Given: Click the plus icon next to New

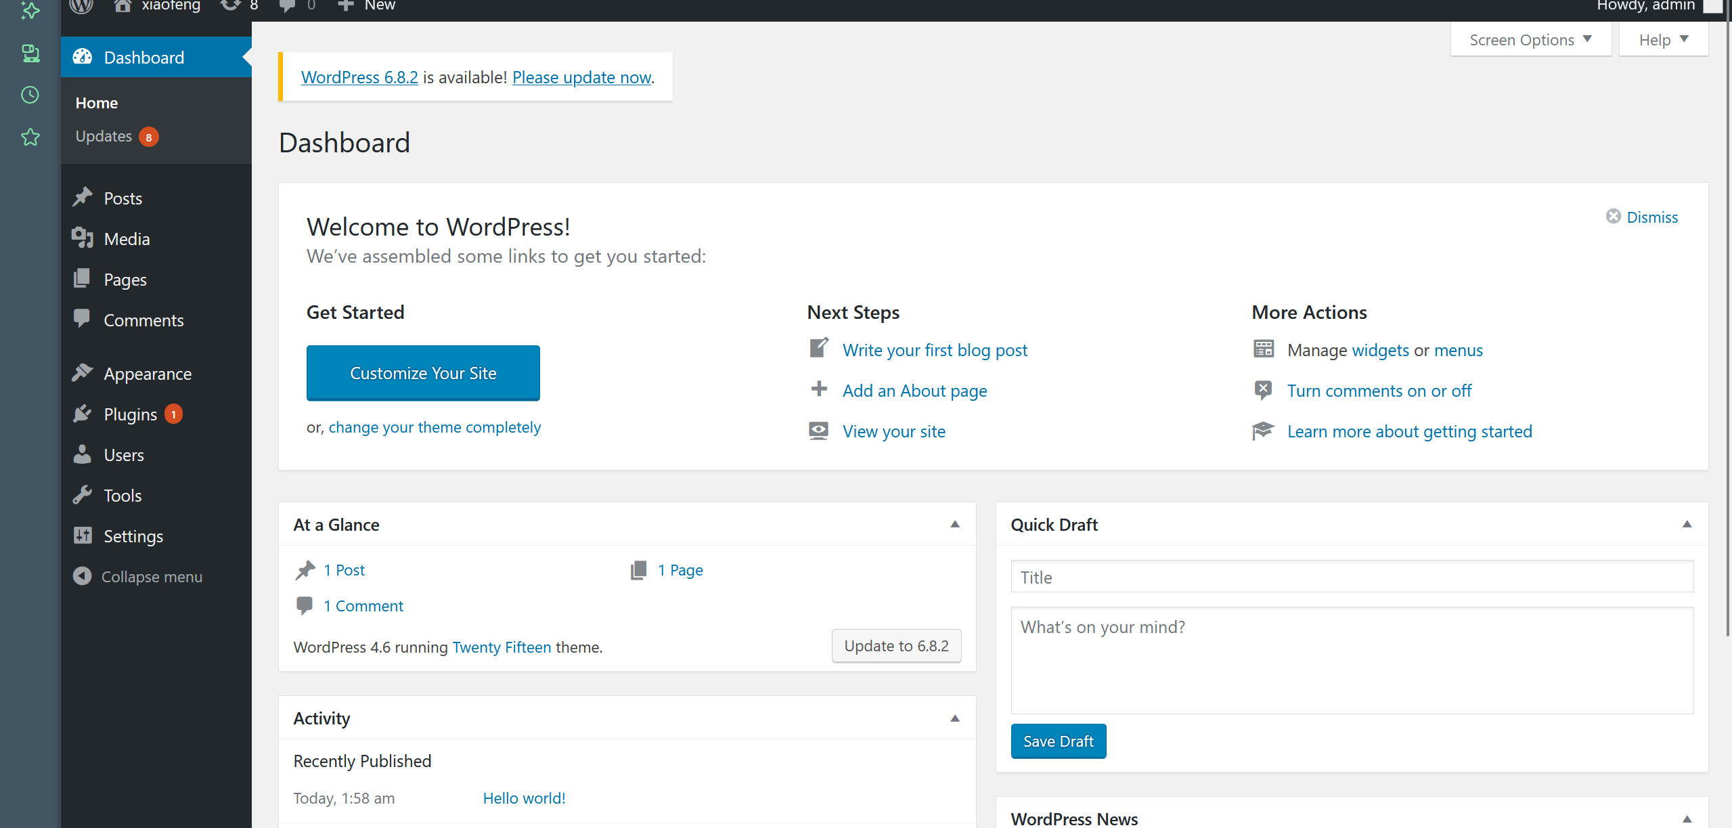Looking at the screenshot, I should tap(346, 5).
